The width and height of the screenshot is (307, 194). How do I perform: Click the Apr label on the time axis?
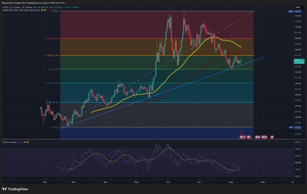(105, 182)
